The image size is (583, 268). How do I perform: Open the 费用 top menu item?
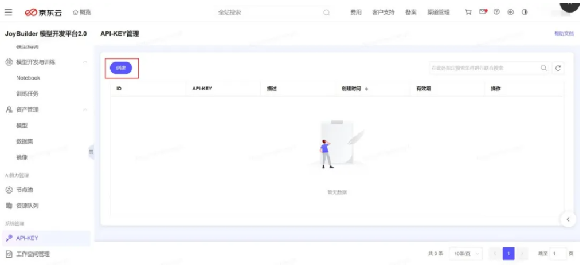(x=355, y=12)
